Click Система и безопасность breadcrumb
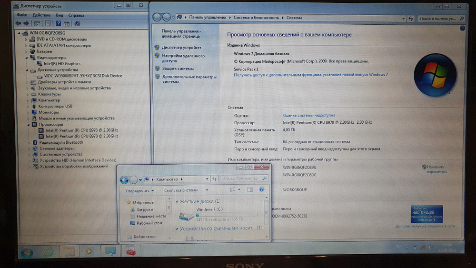This screenshot has width=476, height=268. point(256,18)
